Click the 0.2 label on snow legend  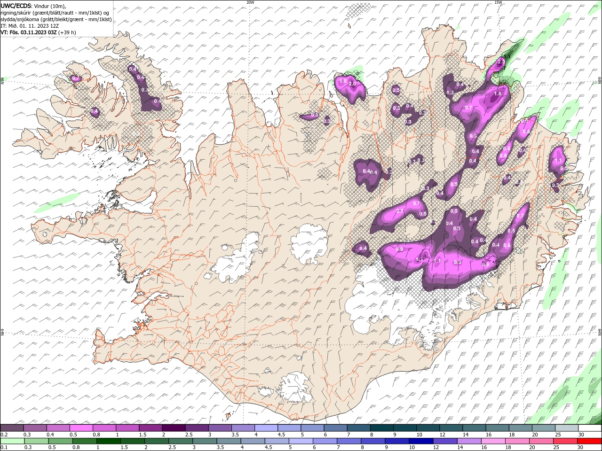tap(4, 435)
